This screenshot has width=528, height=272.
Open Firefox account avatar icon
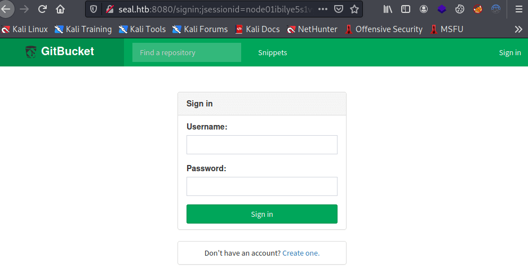pyautogui.click(x=424, y=9)
